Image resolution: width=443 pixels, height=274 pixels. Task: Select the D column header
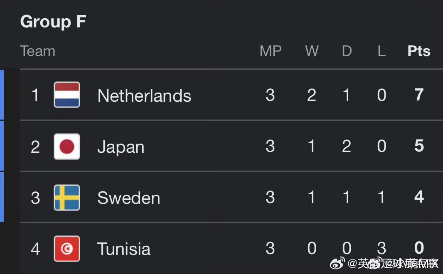[347, 51]
